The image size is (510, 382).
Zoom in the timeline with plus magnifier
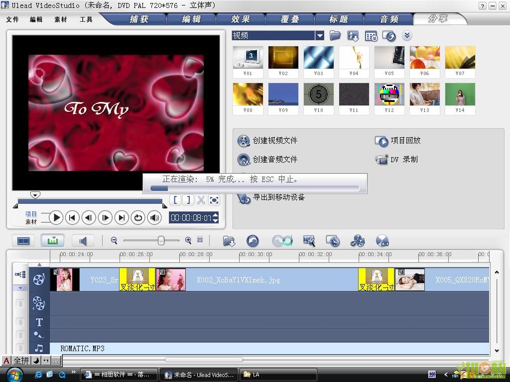tap(188, 240)
